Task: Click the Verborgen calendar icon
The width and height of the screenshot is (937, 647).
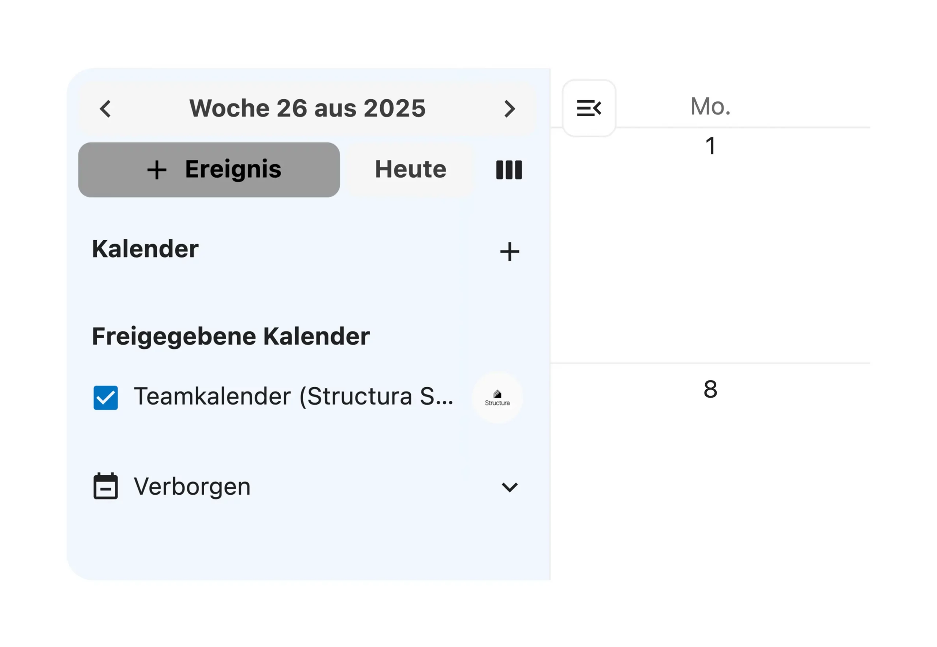Action: [x=106, y=487]
